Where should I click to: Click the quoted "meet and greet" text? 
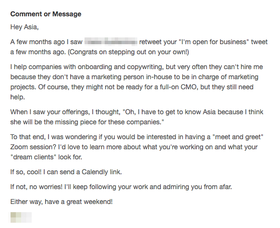coord(238,137)
